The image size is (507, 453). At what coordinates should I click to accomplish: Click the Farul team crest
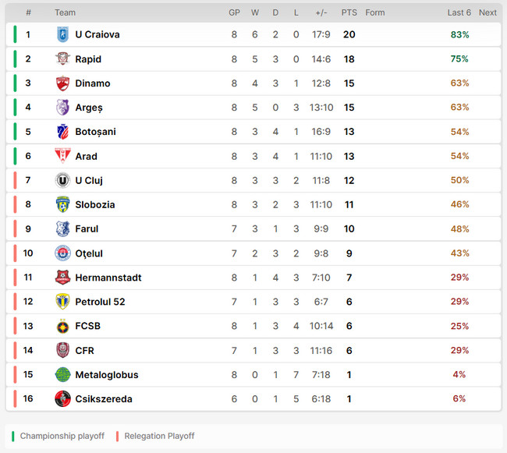pos(62,229)
